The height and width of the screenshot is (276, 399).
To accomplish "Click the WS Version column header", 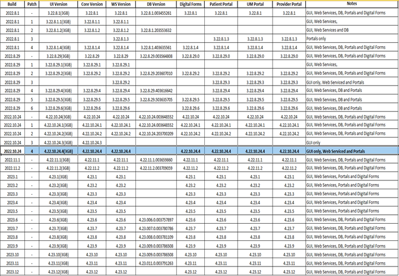I will (121, 4).
